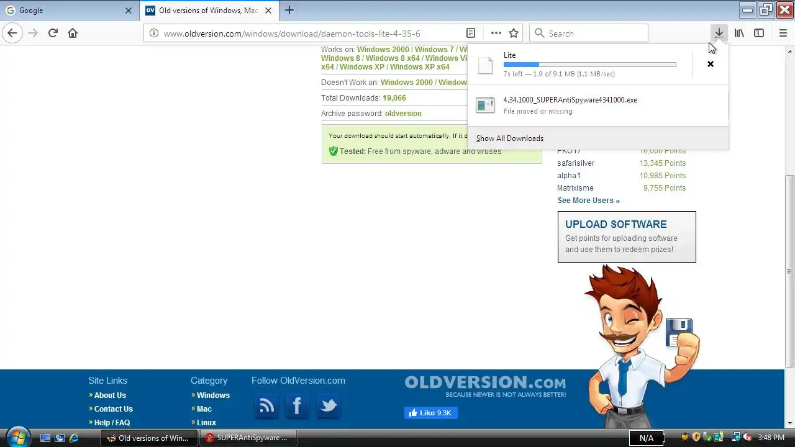Viewport: 795px width, 447px height.
Task: Click the Windows XP x64 link
Action: pyautogui.click(x=420, y=67)
